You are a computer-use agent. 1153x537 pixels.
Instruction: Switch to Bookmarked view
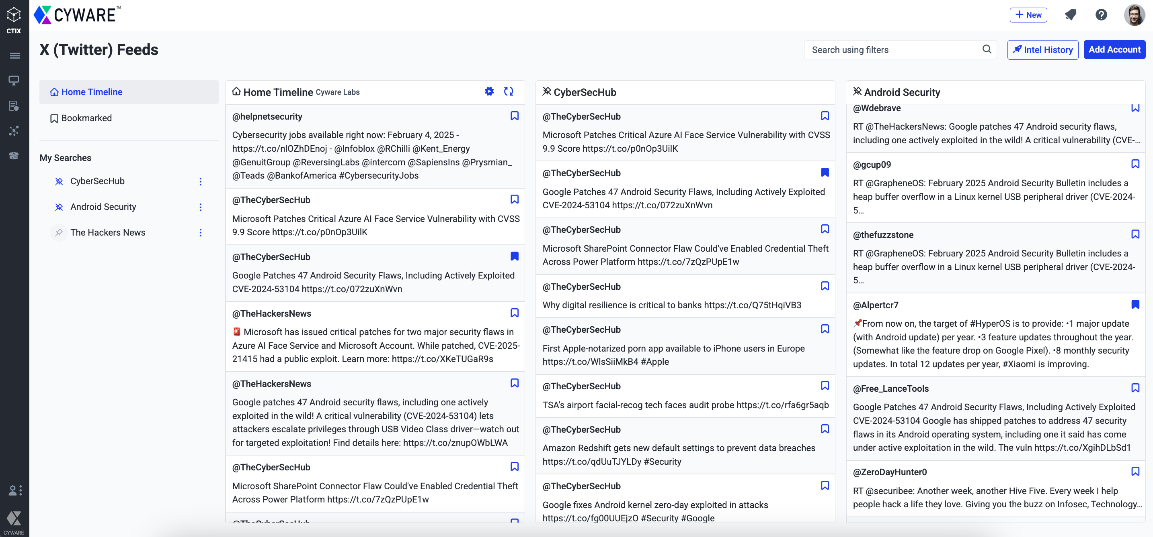[x=86, y=118]
